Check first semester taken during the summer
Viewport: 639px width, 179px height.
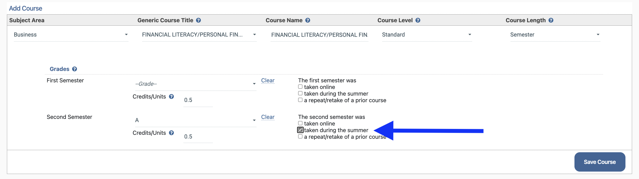point(300,93)
